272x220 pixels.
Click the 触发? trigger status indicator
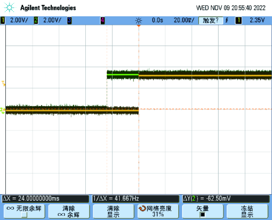pos(211,20)
